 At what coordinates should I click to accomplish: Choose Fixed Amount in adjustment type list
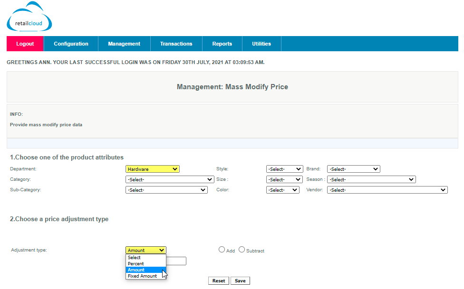point(146,276)
